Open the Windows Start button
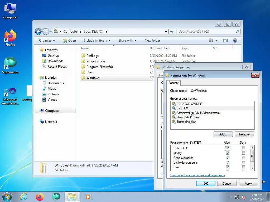Viewport: 270px width, 202px height. click(x=7, y=197)
